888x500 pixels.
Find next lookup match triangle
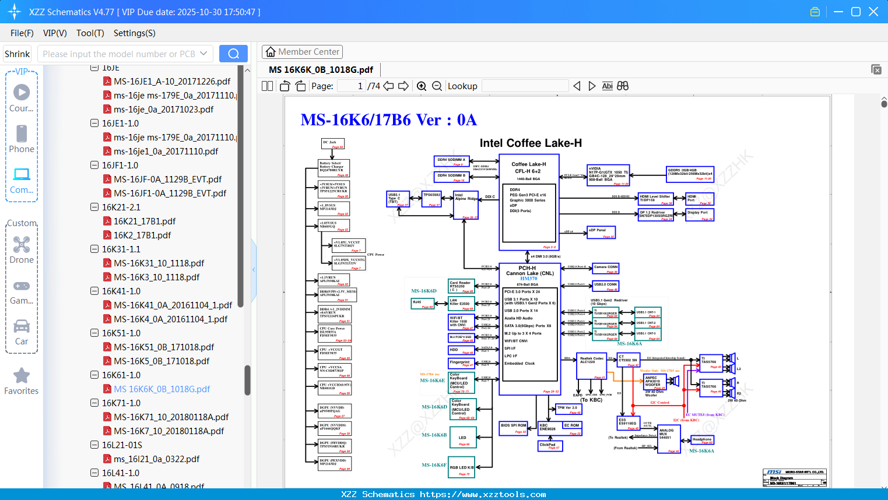pos(592,86)
